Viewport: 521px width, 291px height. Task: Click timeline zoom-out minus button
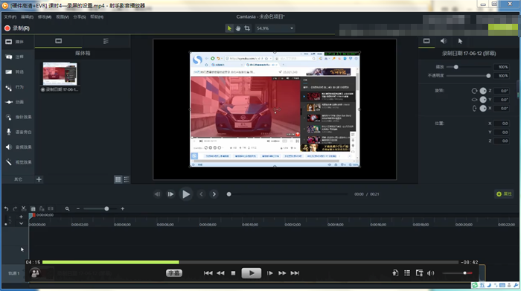point(78,208)
